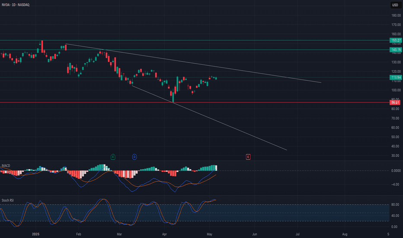This screenshot has height=238, width=403.
Task: Click the Apr time axis label
Action: (x=164, y=234)
